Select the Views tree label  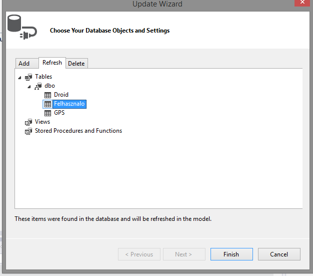click(x=42, y=122)
